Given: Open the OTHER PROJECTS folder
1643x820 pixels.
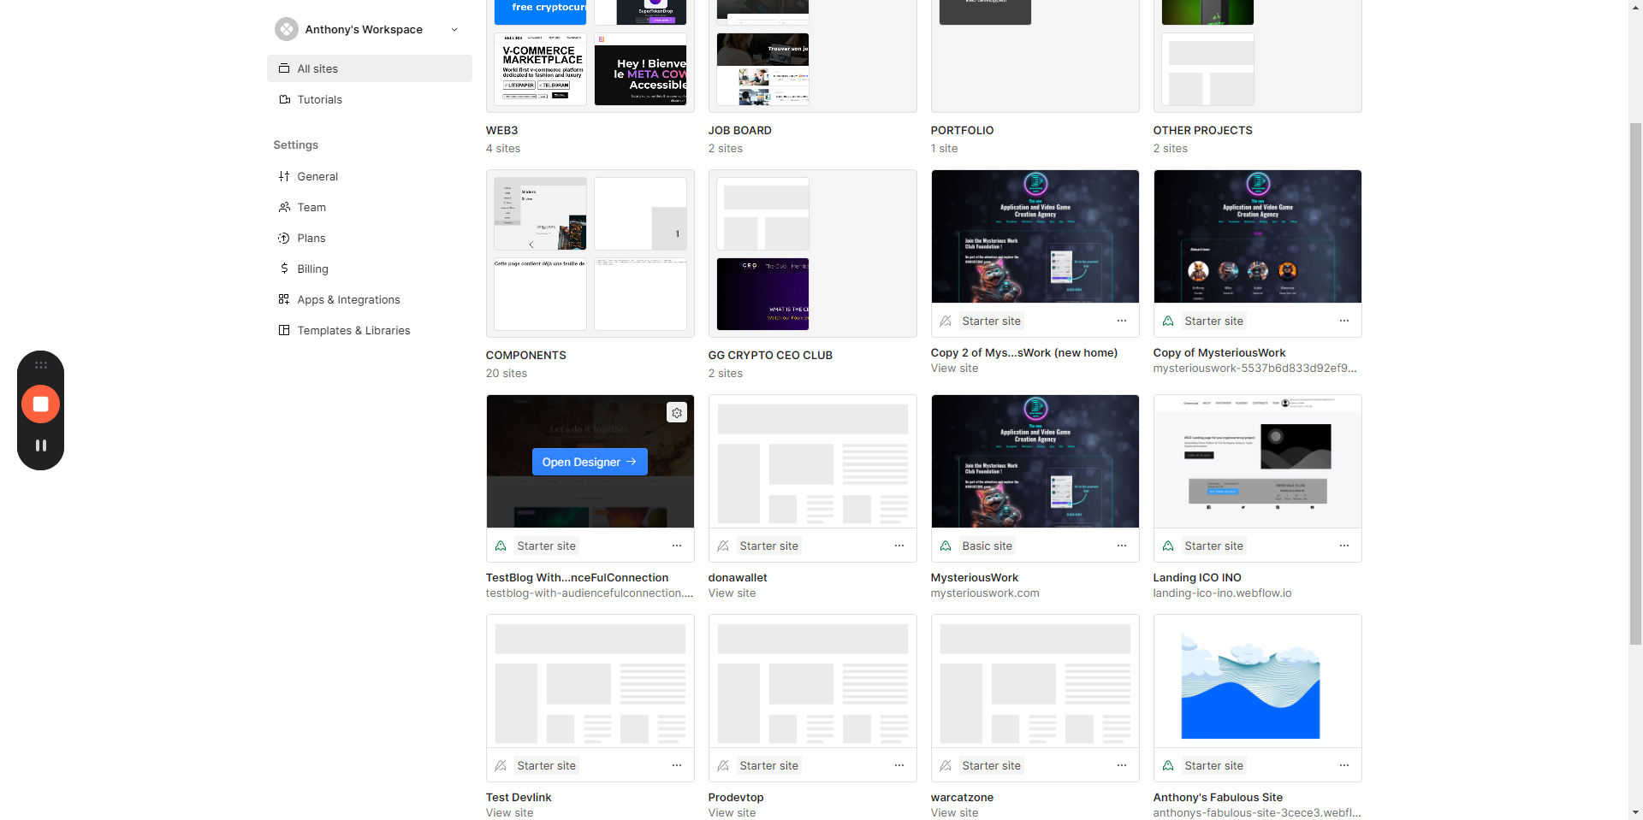Looking at the screenshot, I should pos(1257,56).
